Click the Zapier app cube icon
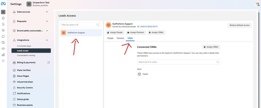 (139, 74)
